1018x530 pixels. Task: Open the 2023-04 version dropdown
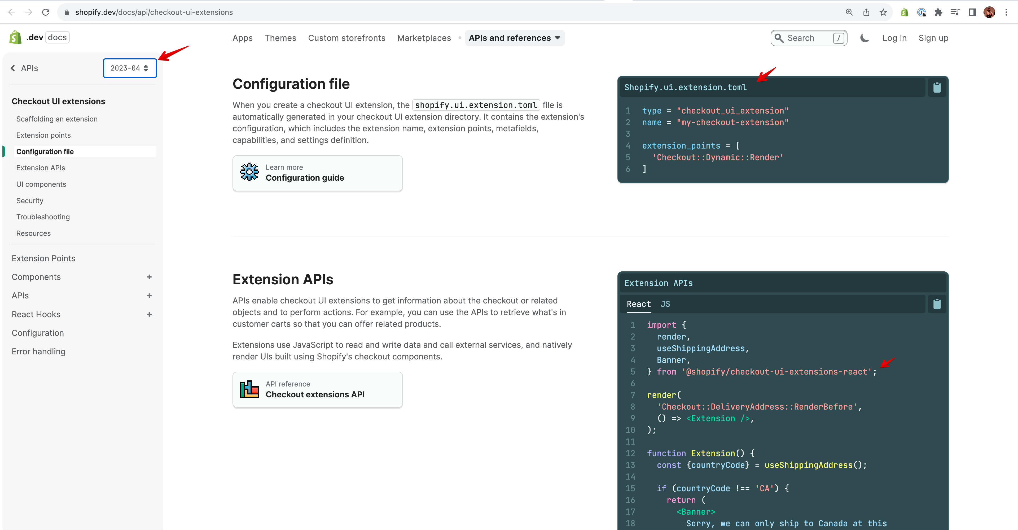pos(130,68)
